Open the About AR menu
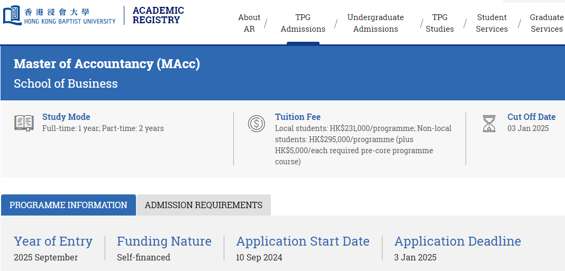Image resolution: width=565 pixels, height=271 pixels. tap(249, 23)
